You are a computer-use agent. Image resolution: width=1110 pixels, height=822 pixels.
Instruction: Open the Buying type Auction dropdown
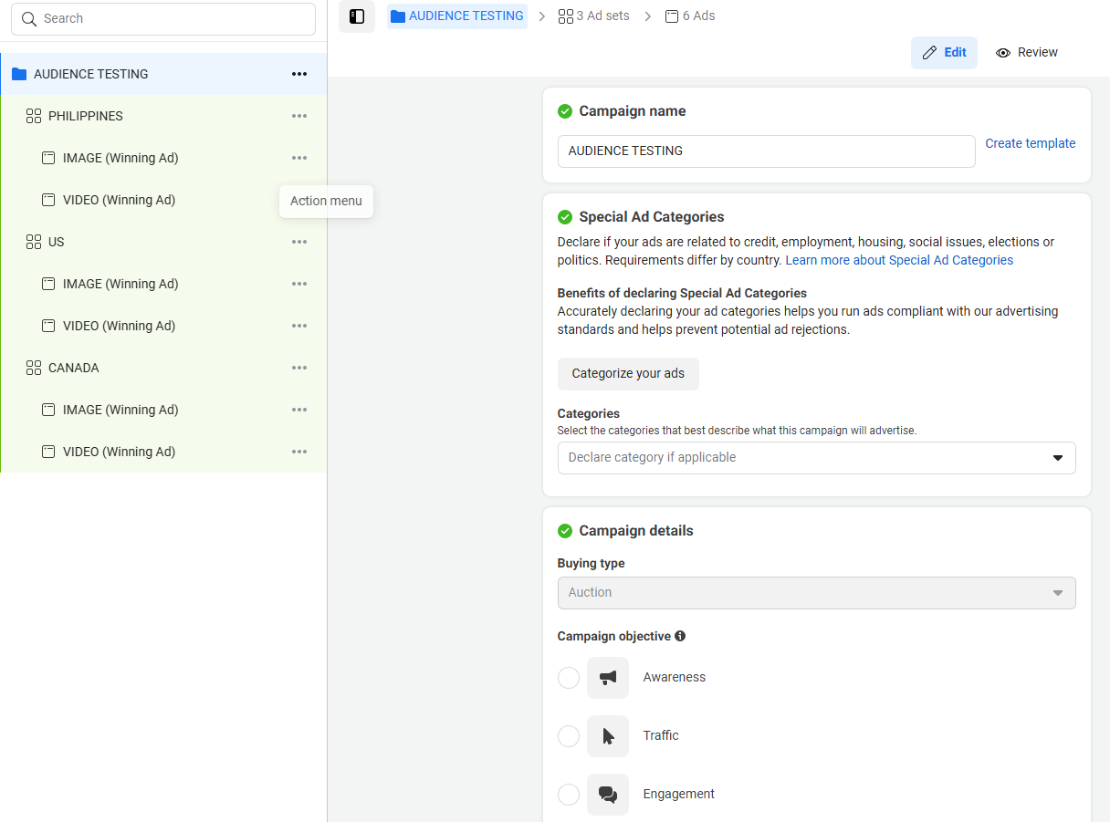tap(816, 593)
